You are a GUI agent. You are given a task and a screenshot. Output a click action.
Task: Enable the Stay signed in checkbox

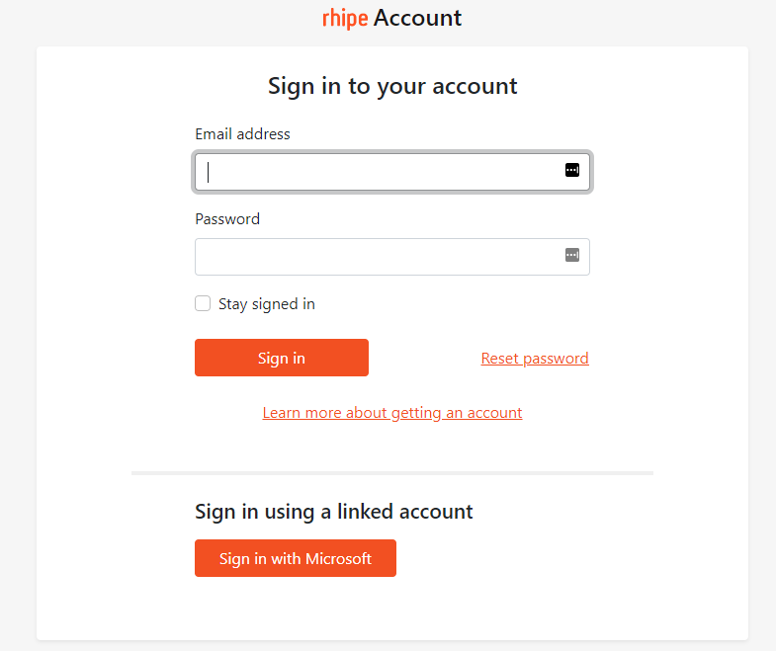203,303
